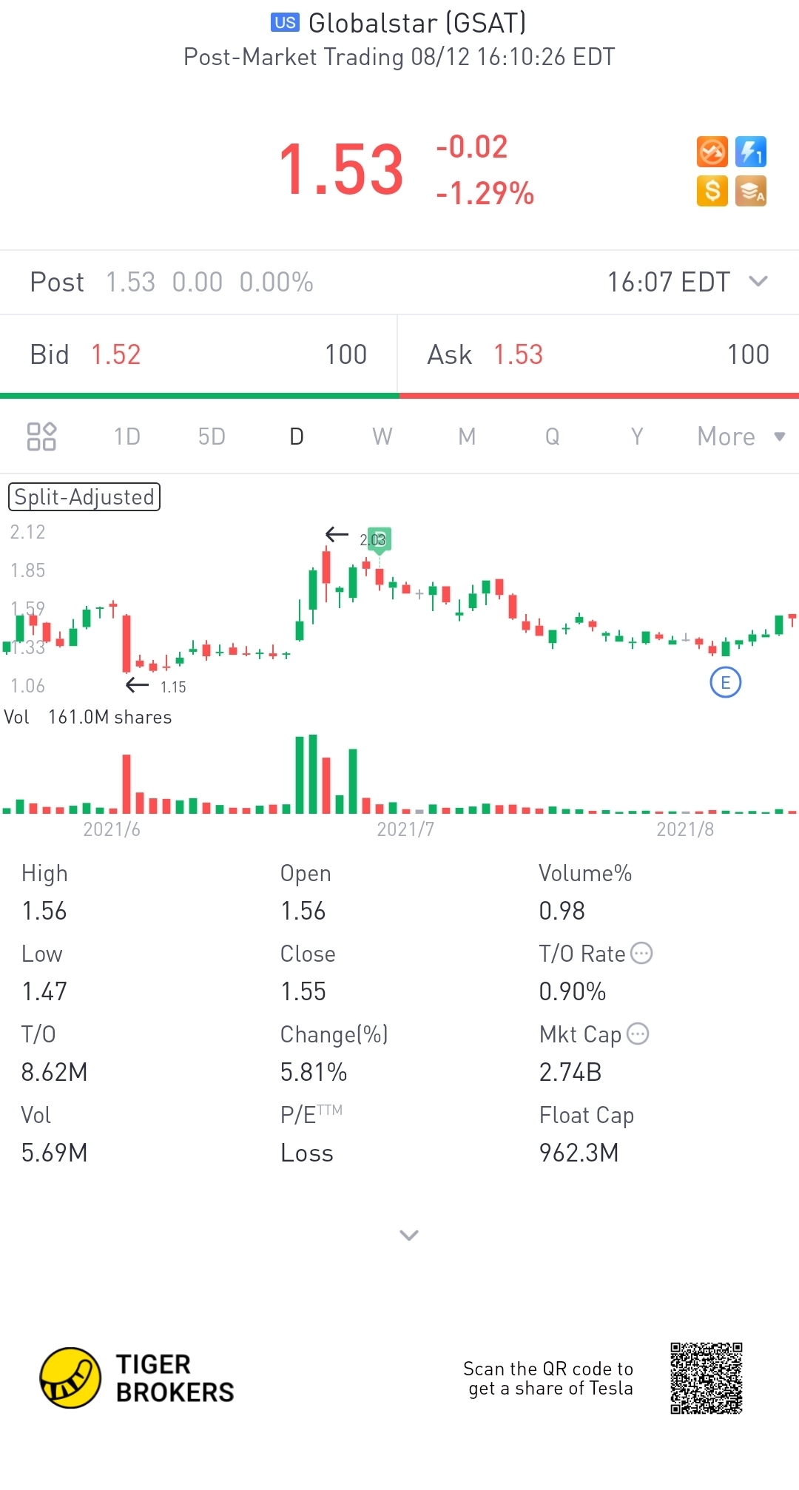The height and width of the screenshot is (1490, 799).
Task: Tap the orange circular chart icon
Action: [x=712, y=152]
